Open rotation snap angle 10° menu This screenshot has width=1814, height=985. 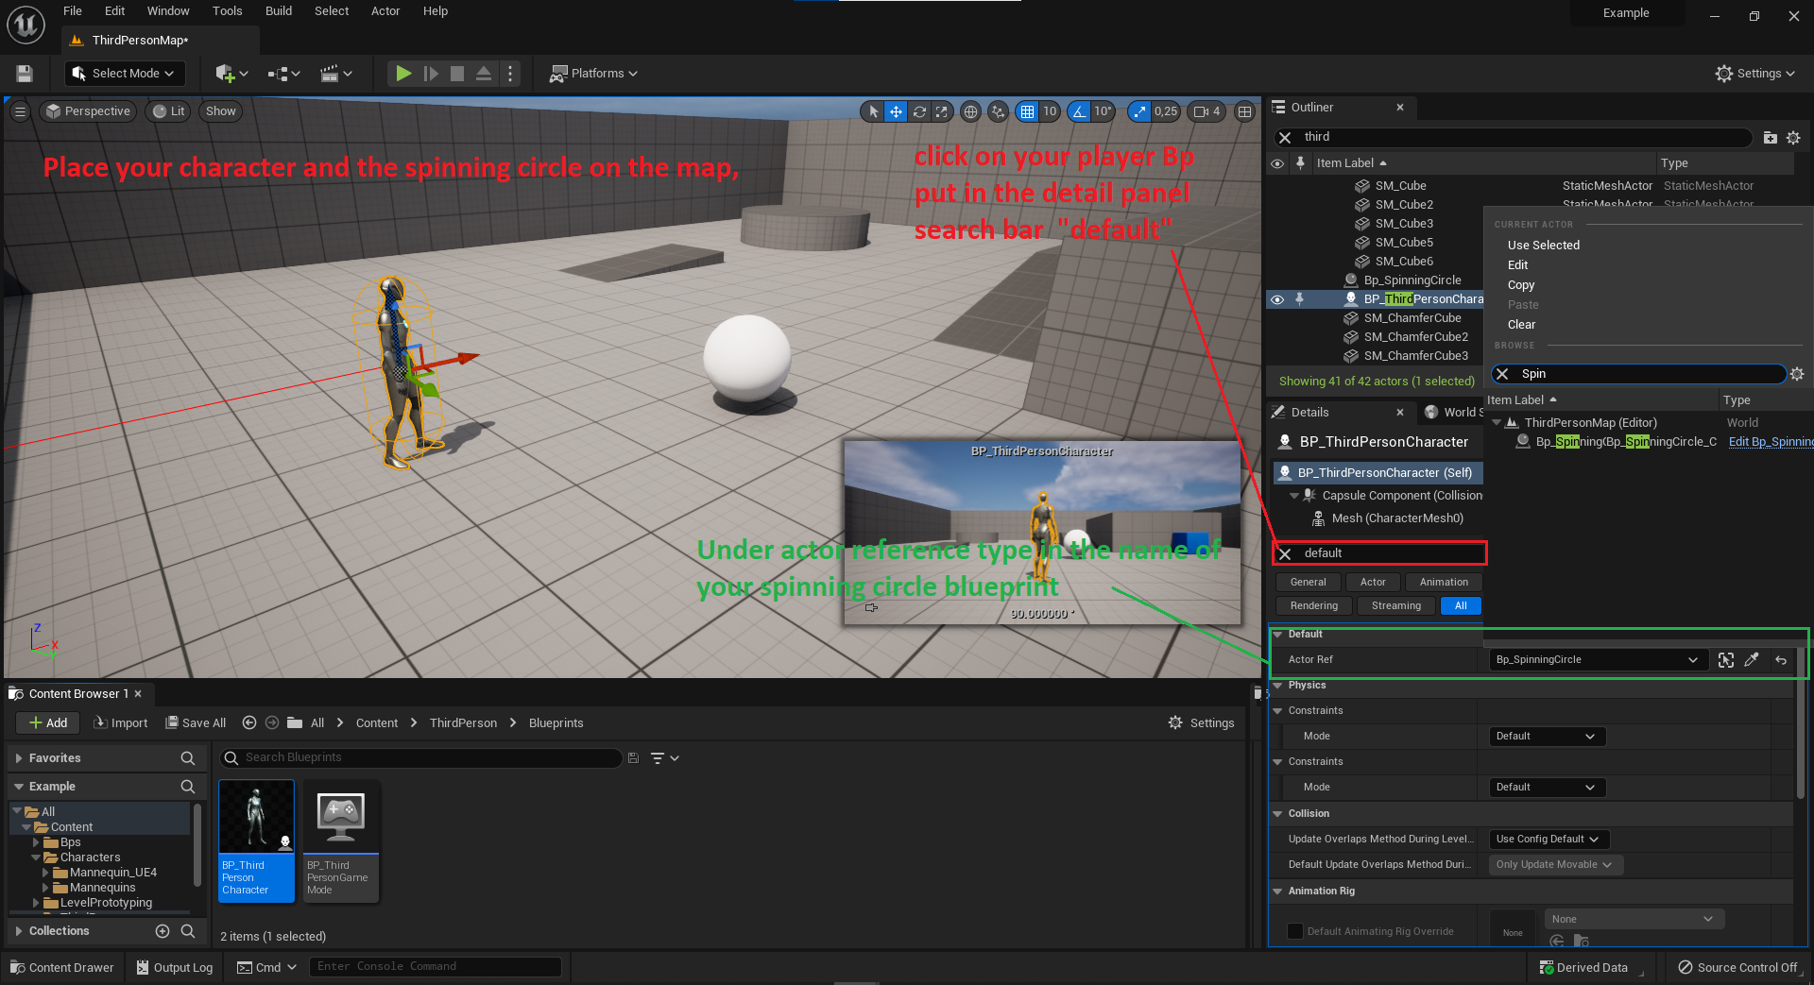pos(1103,111)
